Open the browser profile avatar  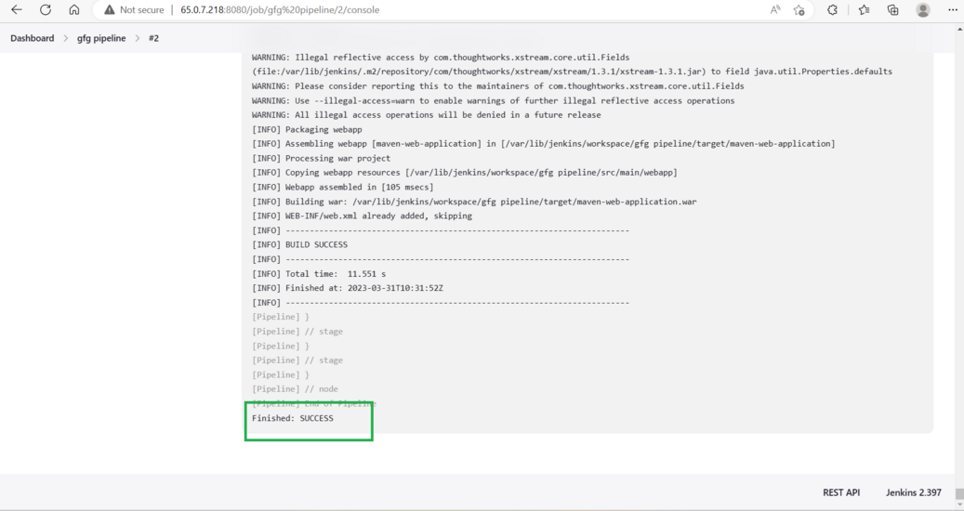click(923, 10)
